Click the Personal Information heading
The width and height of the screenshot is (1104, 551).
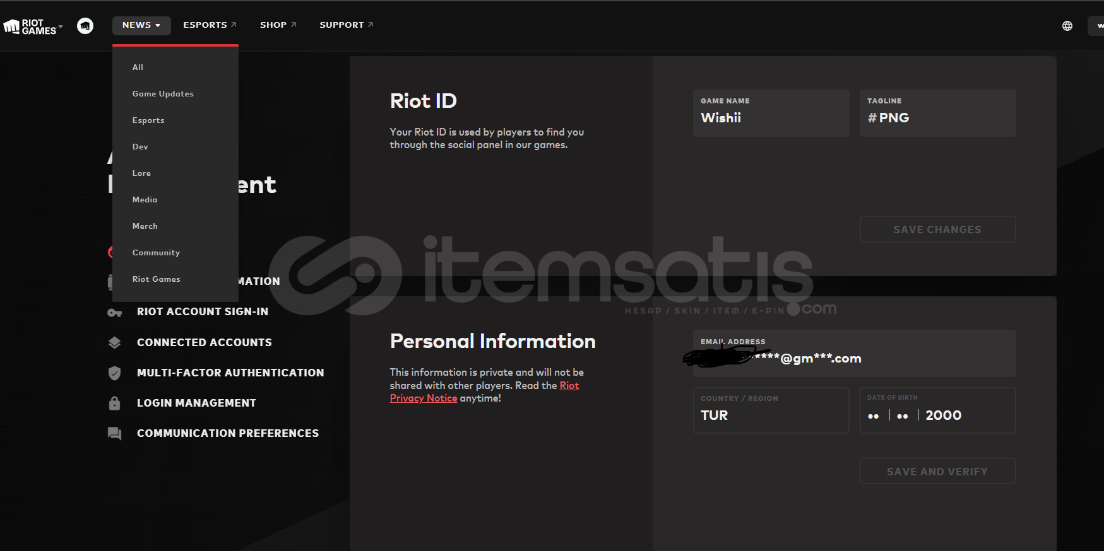(493, 341)
